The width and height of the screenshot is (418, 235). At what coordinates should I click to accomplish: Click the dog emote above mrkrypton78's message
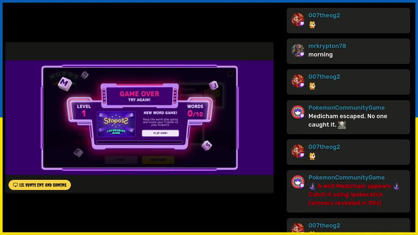pos(312,24)
